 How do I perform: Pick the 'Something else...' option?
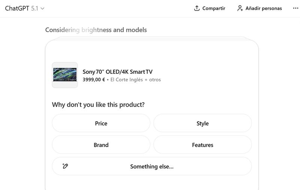pos(152,166)
